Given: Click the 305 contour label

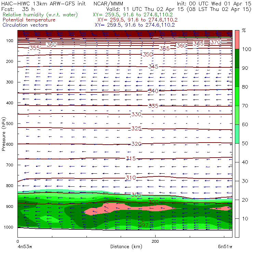Looking at the screenshot, I should 136,195.
